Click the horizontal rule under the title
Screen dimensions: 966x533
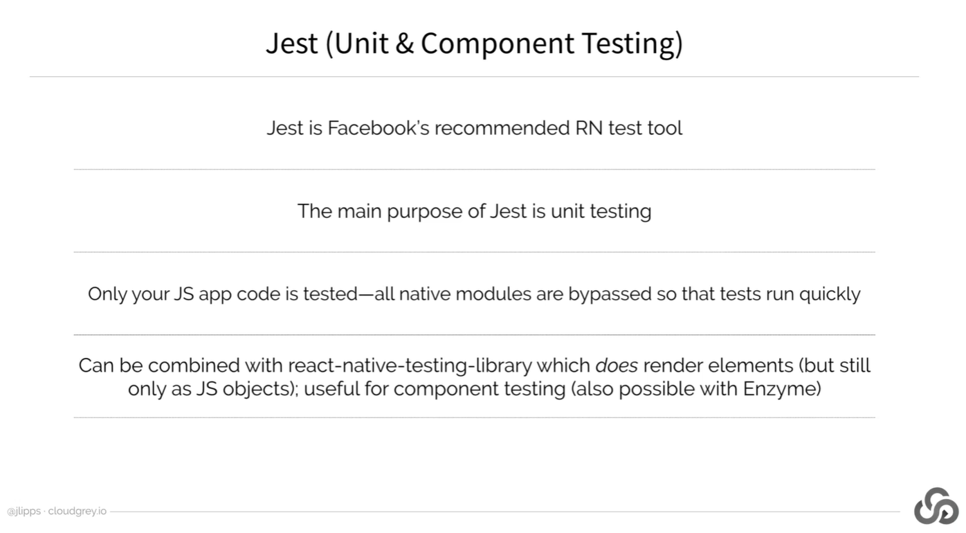coord(474,77)
